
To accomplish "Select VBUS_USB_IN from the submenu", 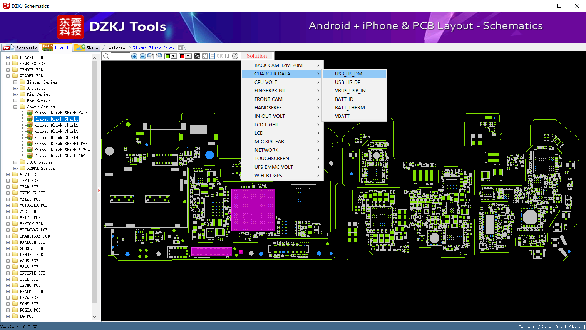I will [x=354, y=91].
